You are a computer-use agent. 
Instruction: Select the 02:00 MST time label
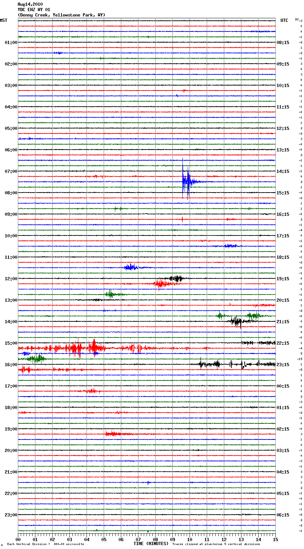11,64
